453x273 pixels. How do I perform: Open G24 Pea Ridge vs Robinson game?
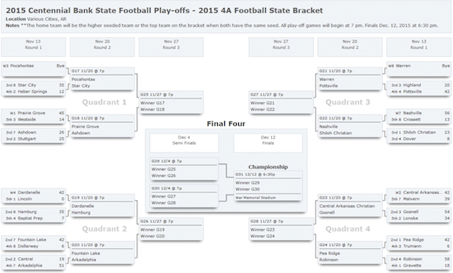350,253
